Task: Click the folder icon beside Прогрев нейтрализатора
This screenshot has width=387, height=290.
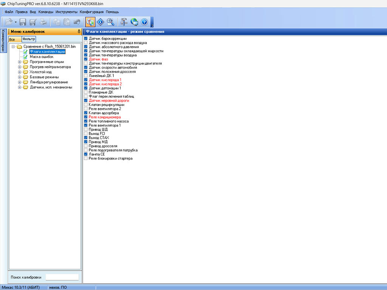Action: tap(25, 67)
